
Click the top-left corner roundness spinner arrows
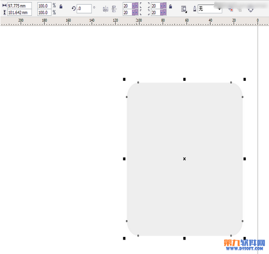135,6
